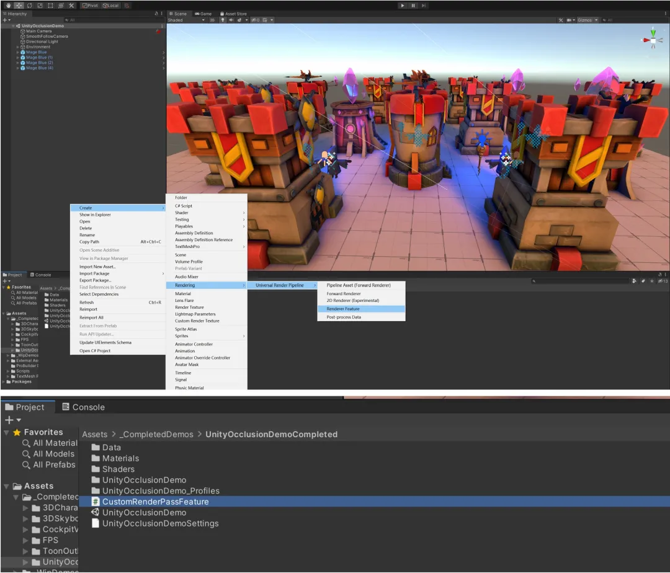
Task: Step forward one frame
Action: click(424, 6)
